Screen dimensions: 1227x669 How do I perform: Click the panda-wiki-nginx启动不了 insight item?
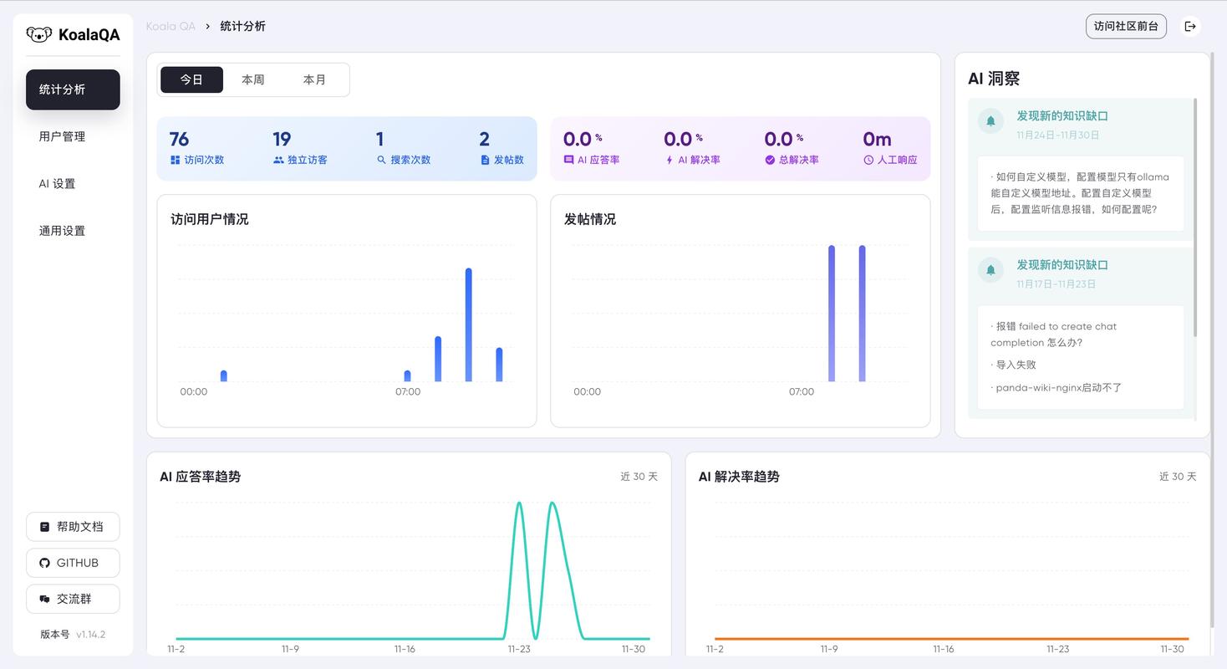(x=1056, y=387)
